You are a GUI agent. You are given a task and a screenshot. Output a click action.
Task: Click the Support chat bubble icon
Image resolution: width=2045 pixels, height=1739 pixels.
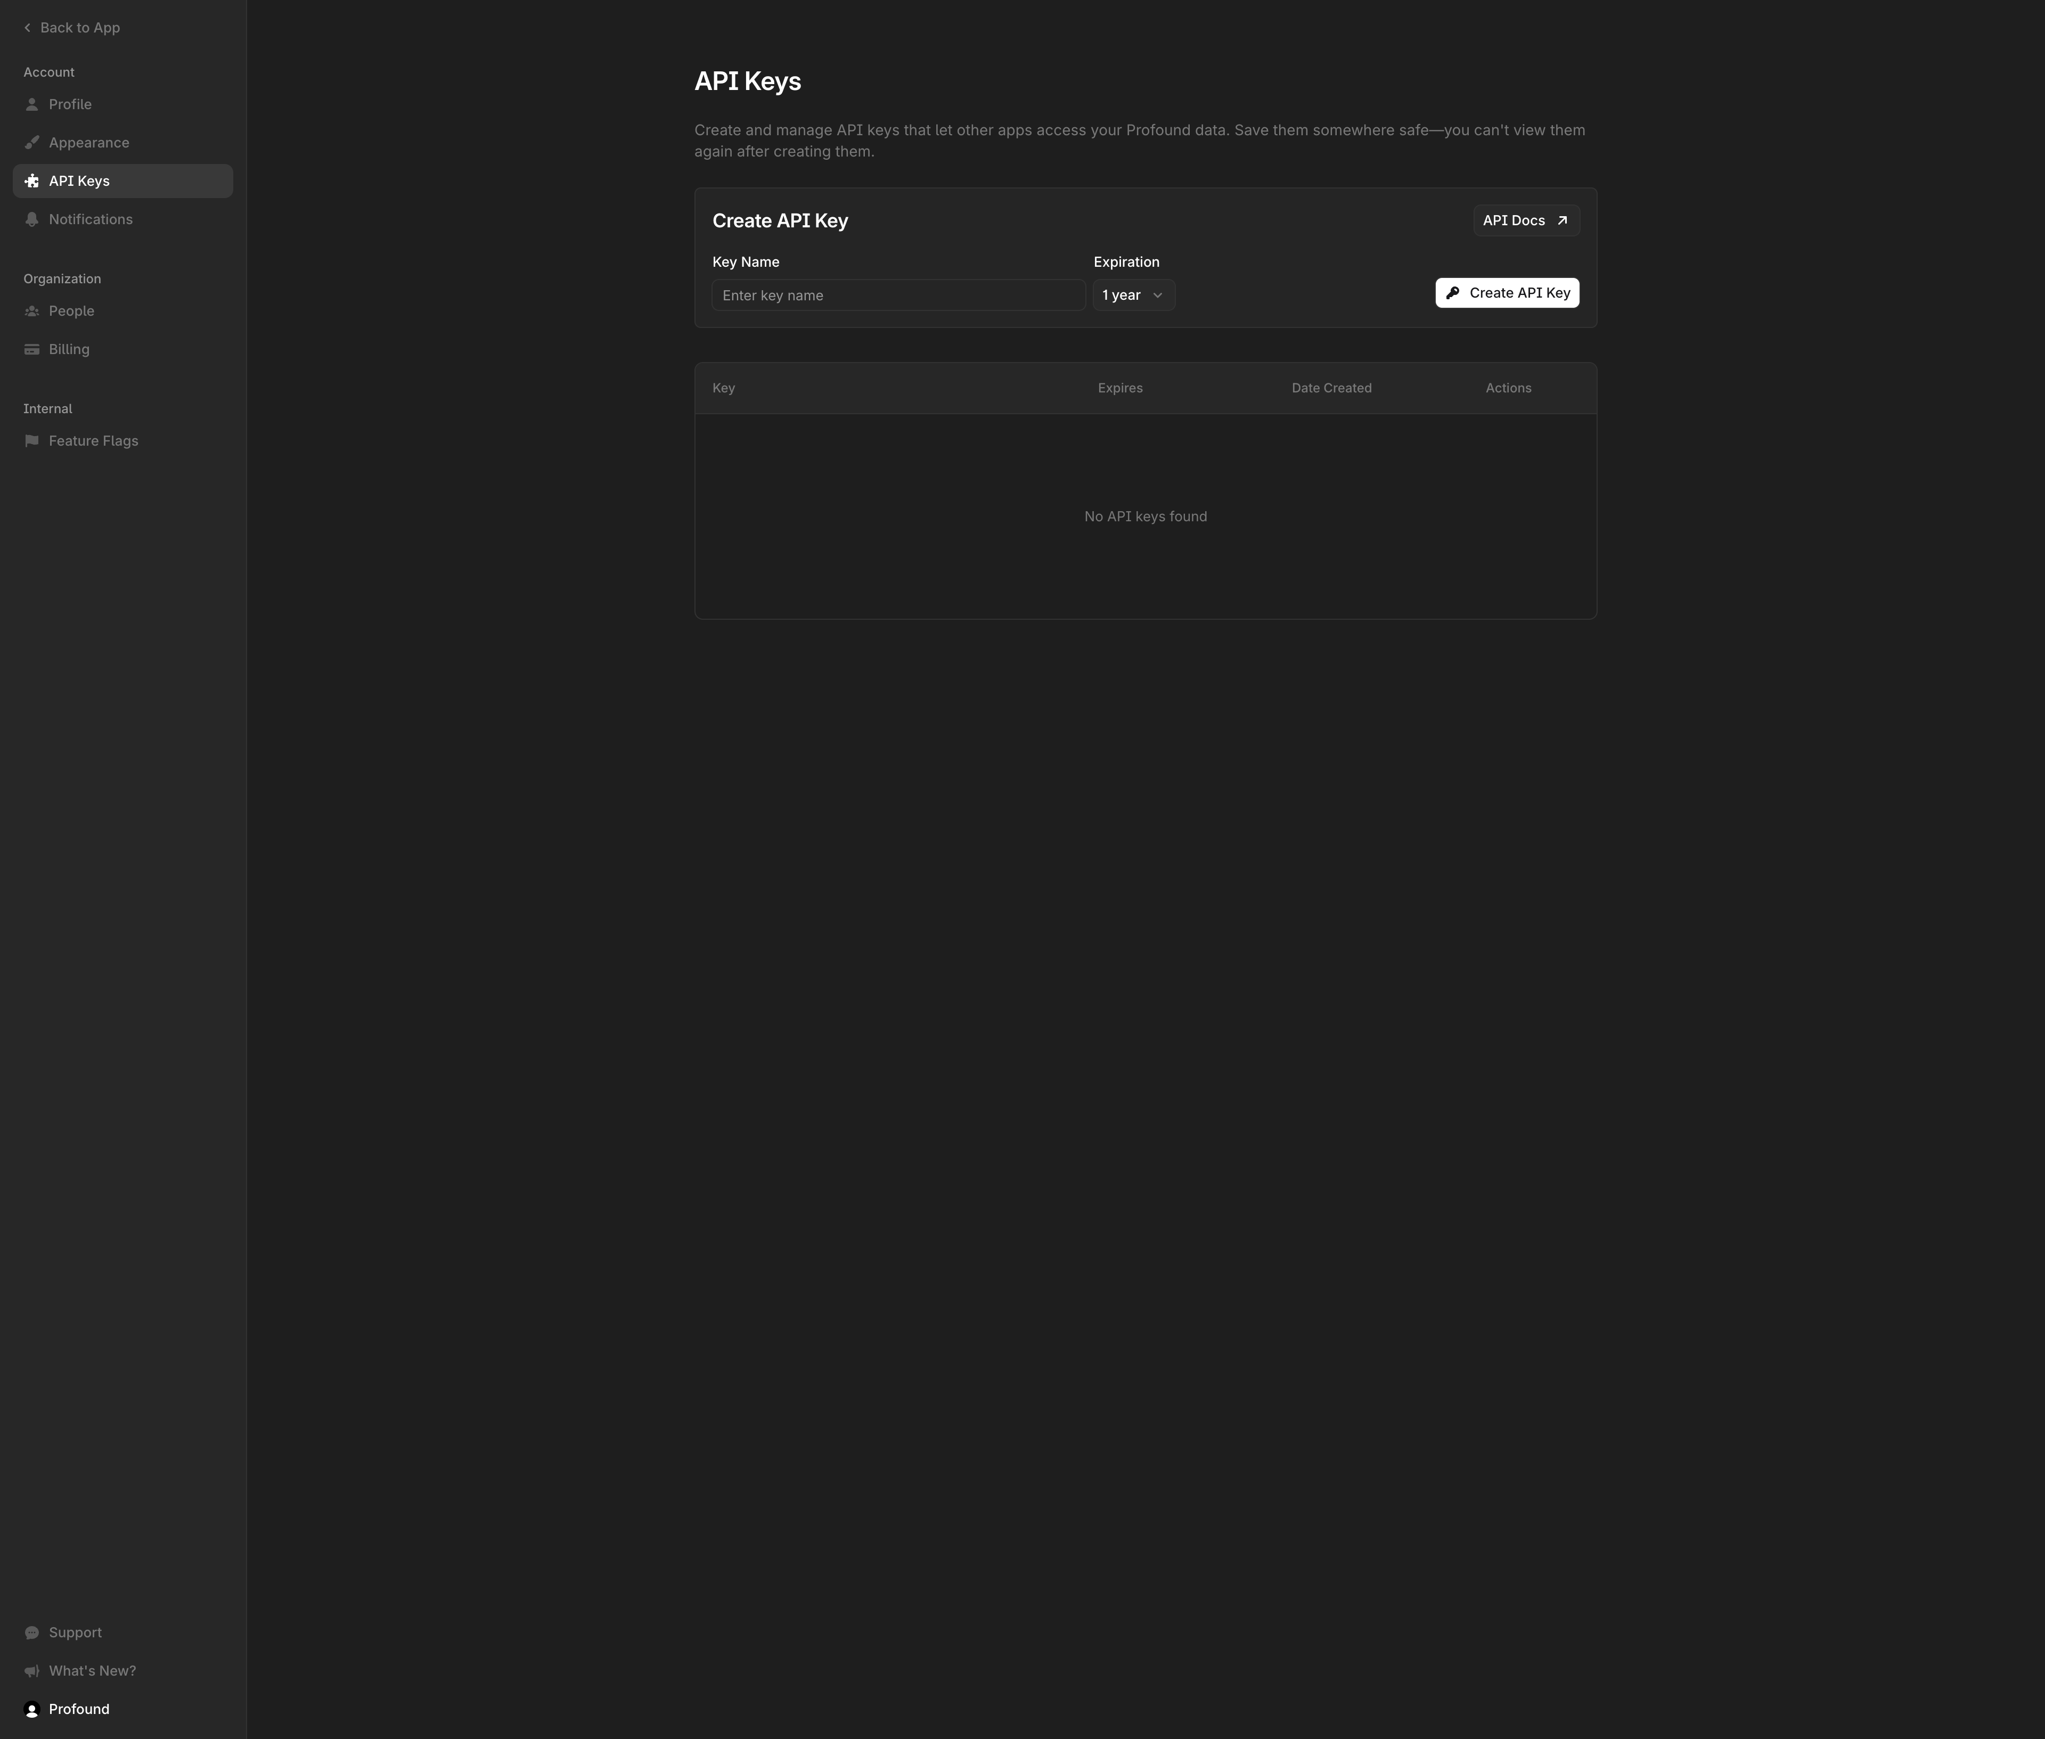[32, 1631]
